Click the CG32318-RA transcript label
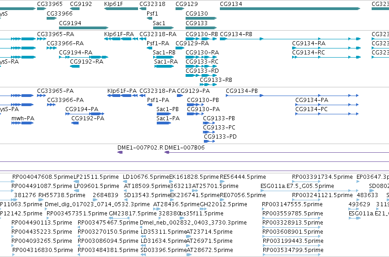The image size is (389, 257). 158,34
